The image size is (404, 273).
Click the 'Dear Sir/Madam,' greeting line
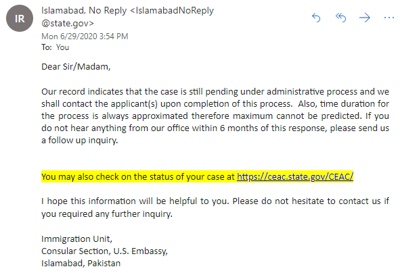tap(76, 67)
